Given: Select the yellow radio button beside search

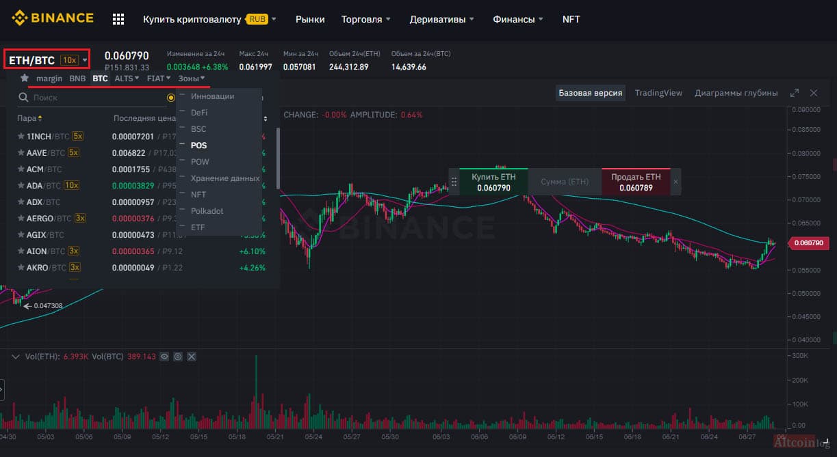Looking at the screenshot, I should tap(171, 98).
